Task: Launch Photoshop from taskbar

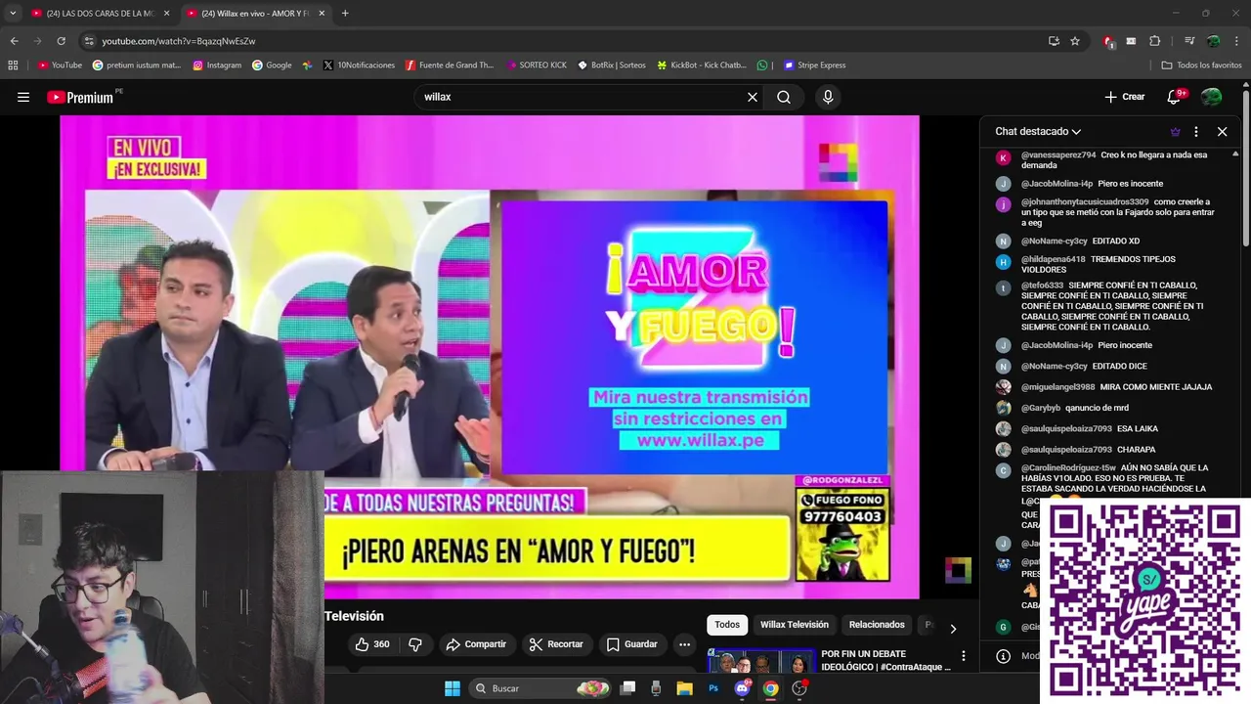Action: click(713, 688)
